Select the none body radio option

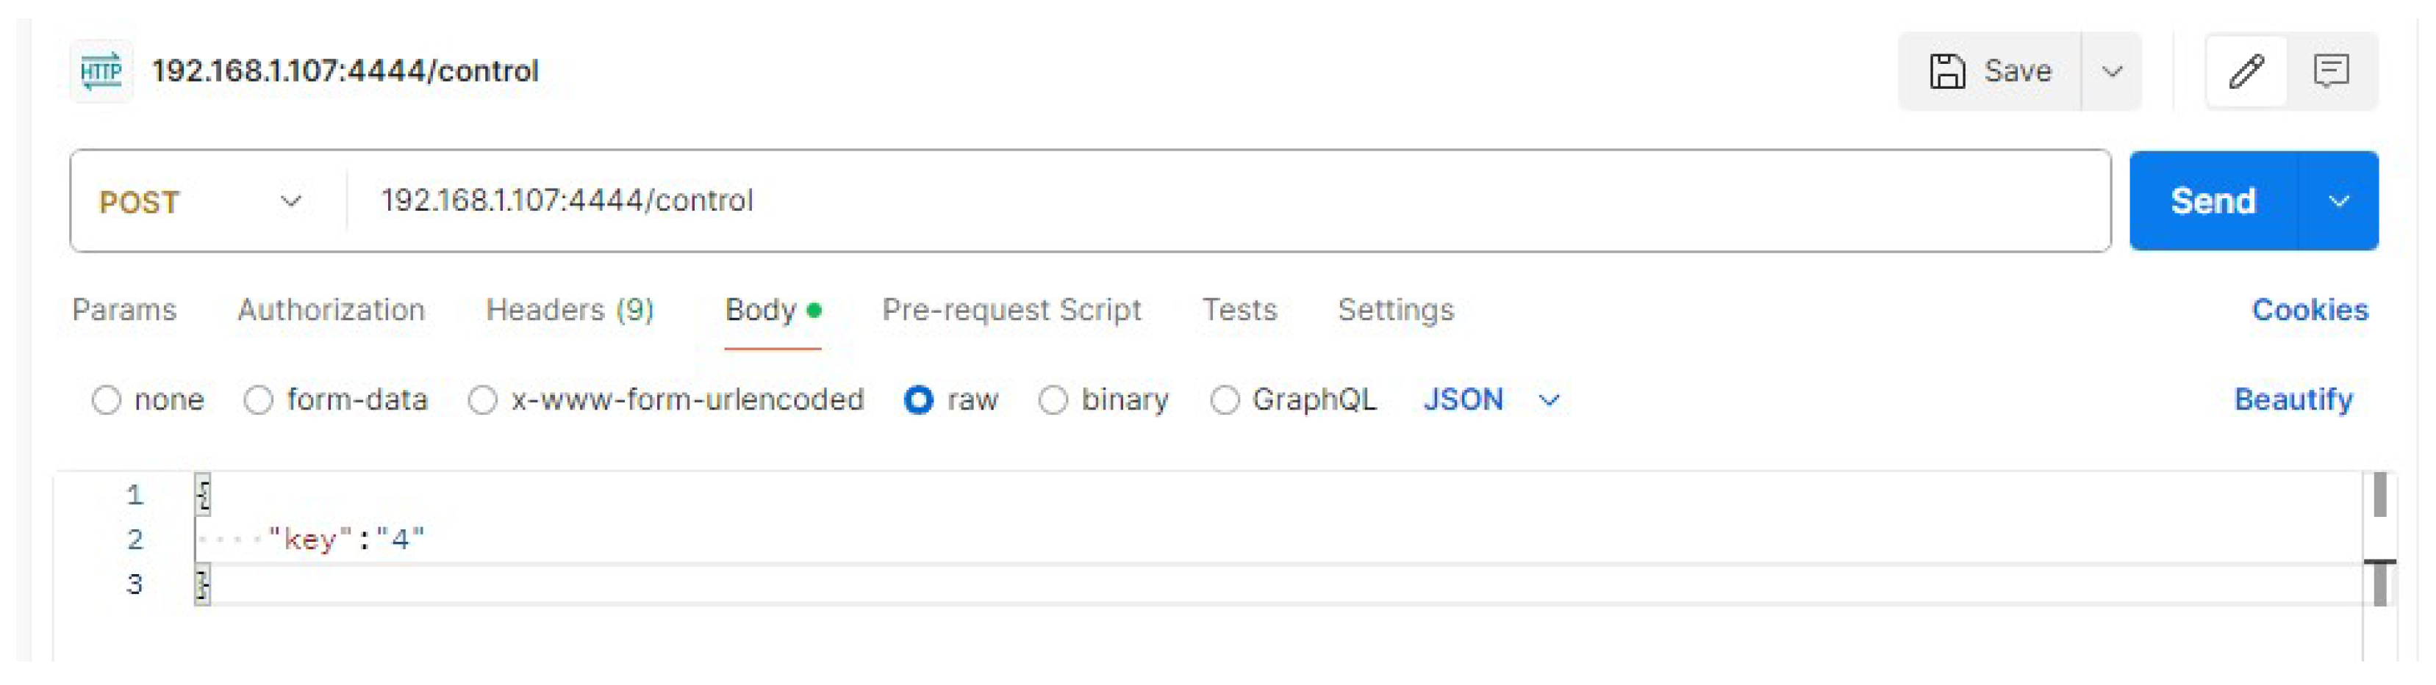107,399
